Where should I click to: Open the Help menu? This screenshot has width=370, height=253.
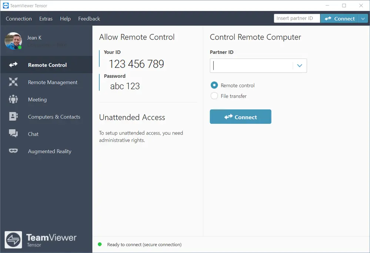65,18
